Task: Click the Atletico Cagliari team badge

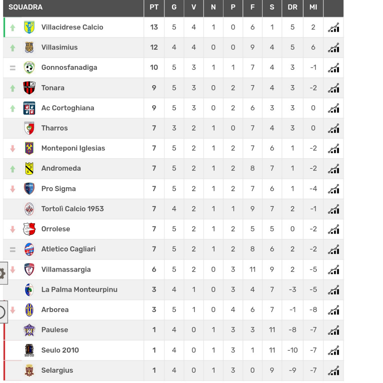Action: (x=29, y=249)
